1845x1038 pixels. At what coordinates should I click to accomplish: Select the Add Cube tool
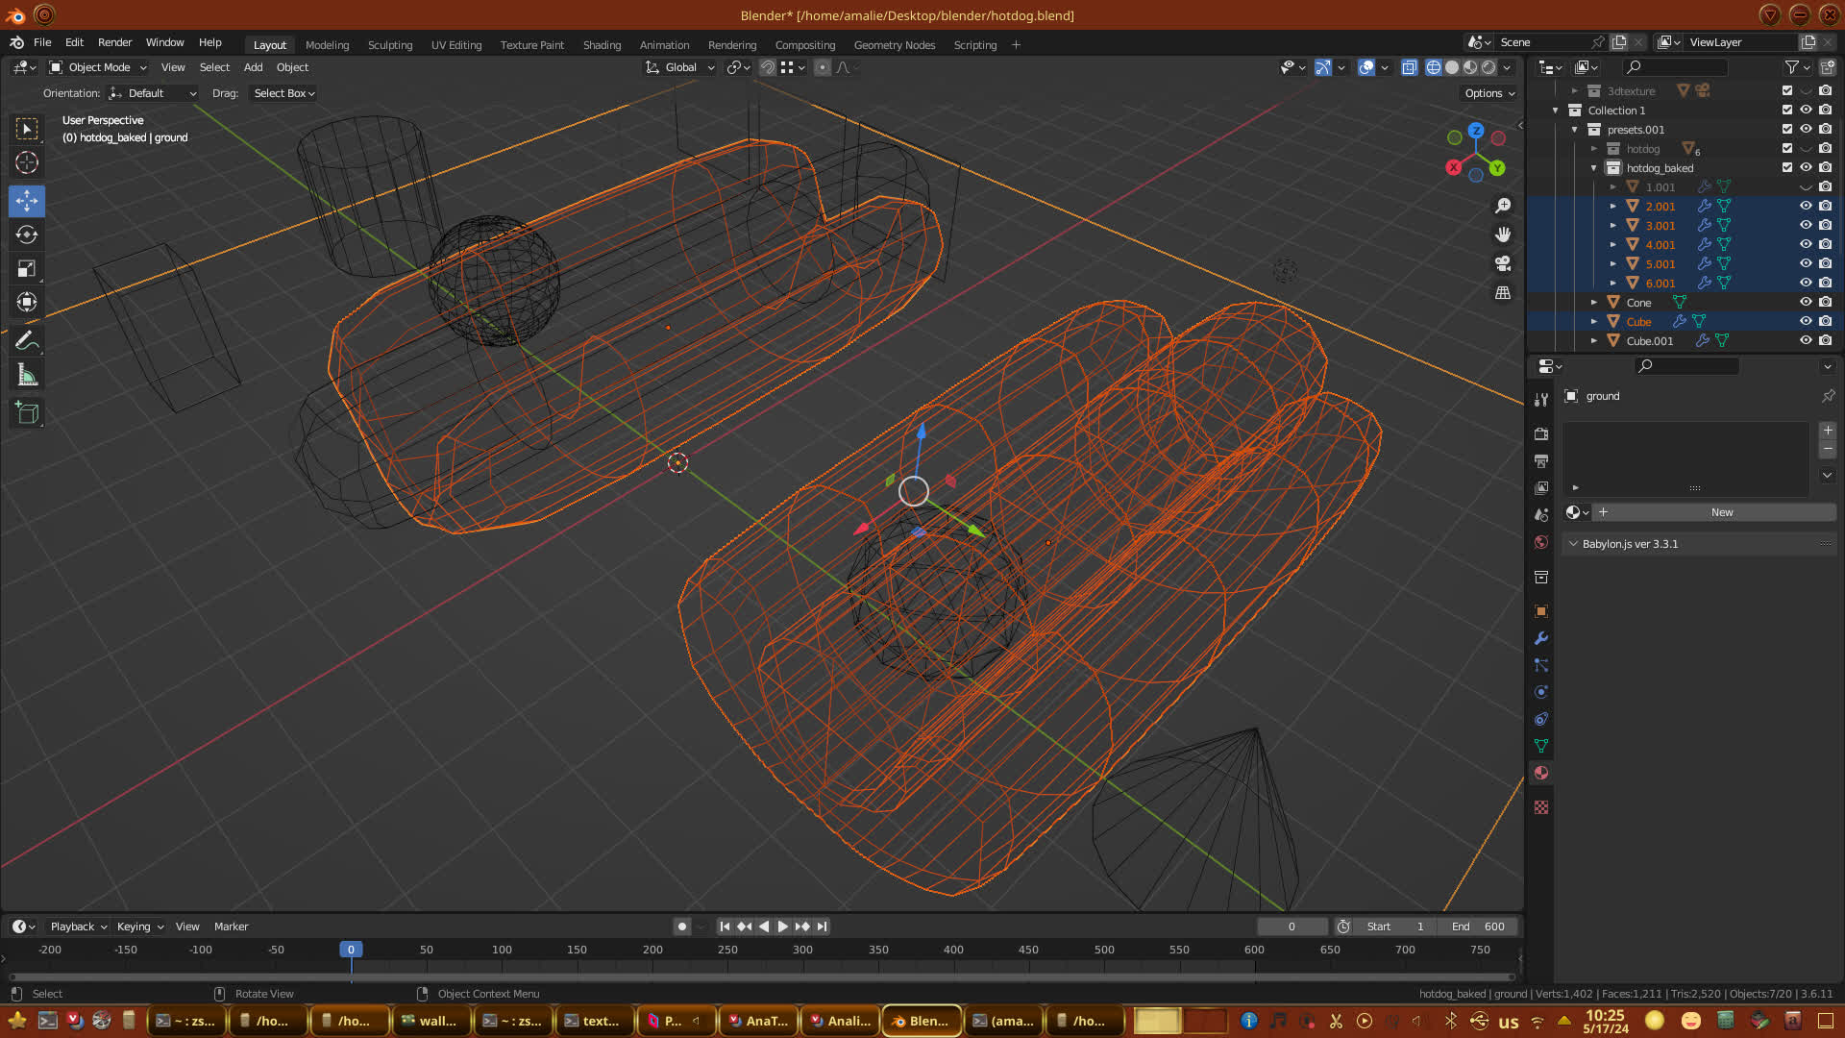tap(27, 414)
